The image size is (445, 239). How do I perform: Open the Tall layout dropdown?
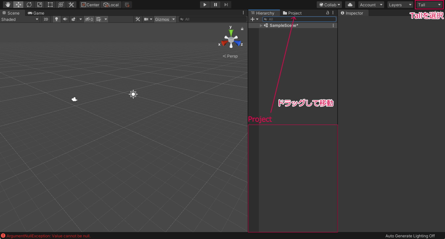click(x=429, y=5)
